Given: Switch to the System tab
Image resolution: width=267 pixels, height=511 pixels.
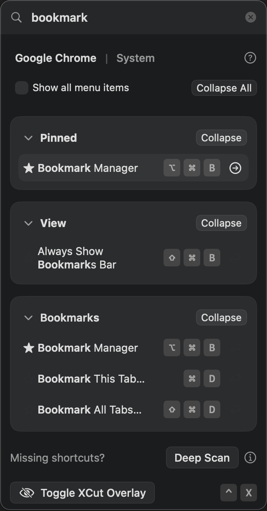Looking at the screenshot, I should coord(135,58).
